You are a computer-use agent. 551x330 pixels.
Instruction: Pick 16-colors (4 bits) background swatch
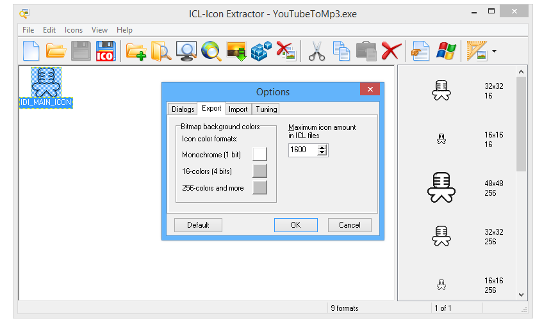(259, 171)
